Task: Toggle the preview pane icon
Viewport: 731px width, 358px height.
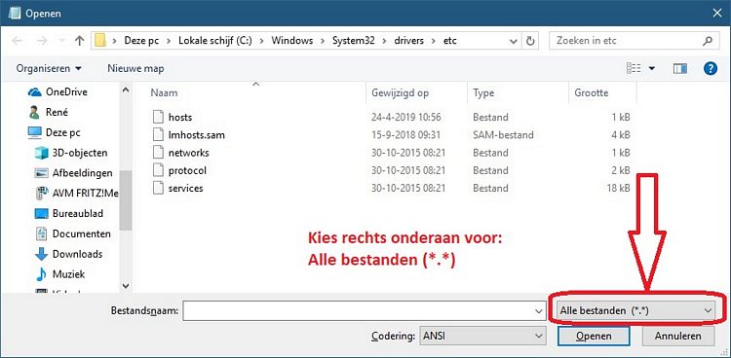Action: click(x=680, y=68)
